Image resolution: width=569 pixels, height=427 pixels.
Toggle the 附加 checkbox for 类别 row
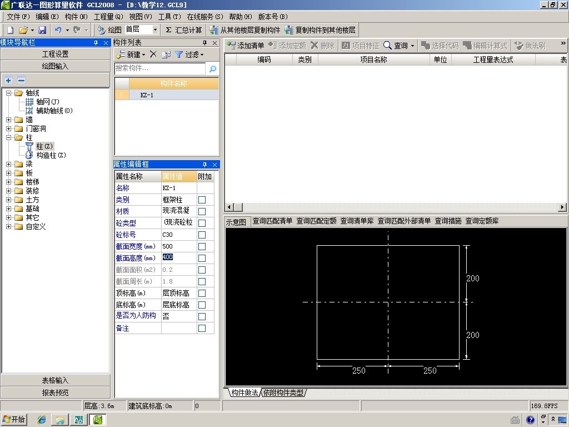[x=202, y=200]
